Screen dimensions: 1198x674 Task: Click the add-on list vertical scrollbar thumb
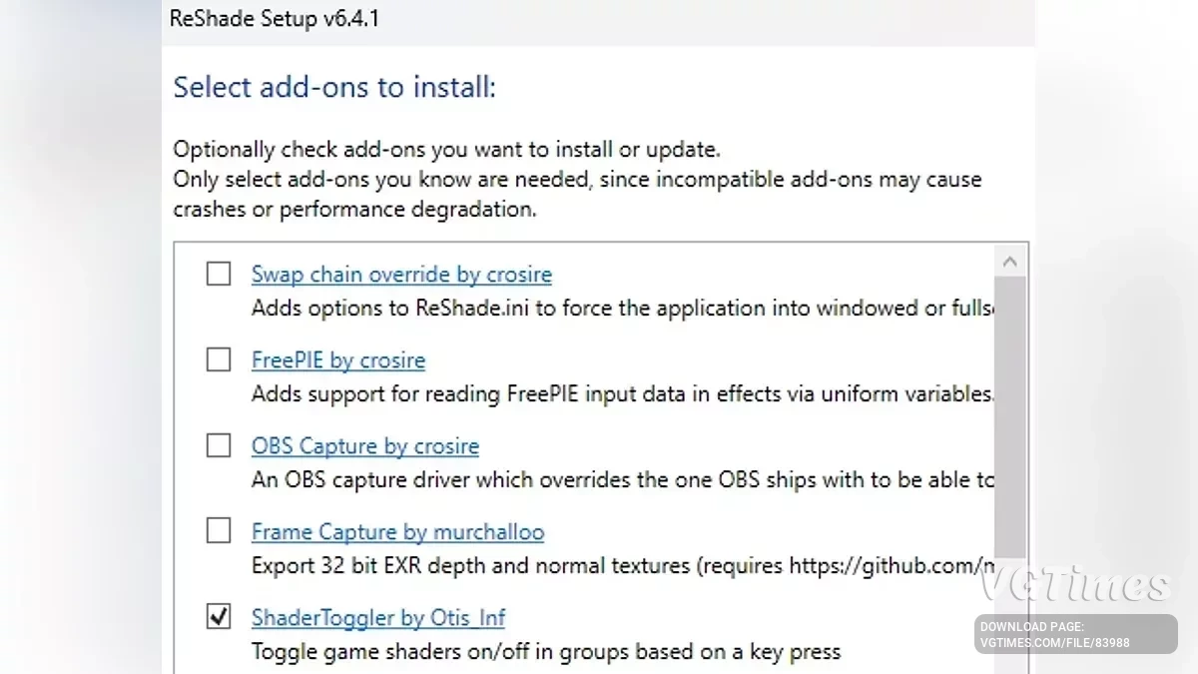tap(1009, 419)
